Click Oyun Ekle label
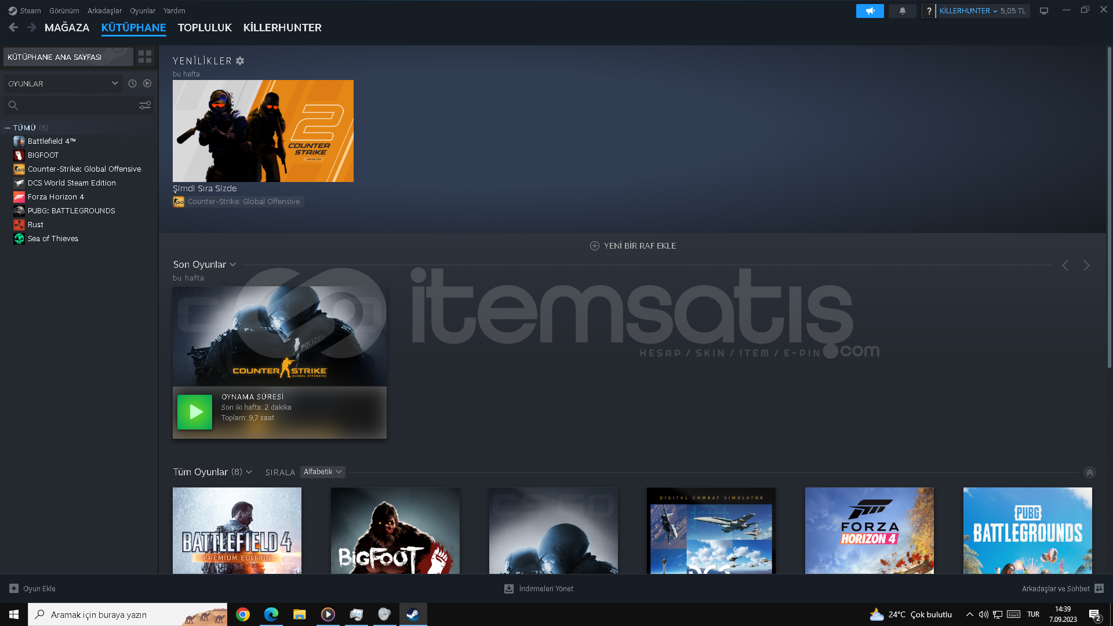 (39, 588)
